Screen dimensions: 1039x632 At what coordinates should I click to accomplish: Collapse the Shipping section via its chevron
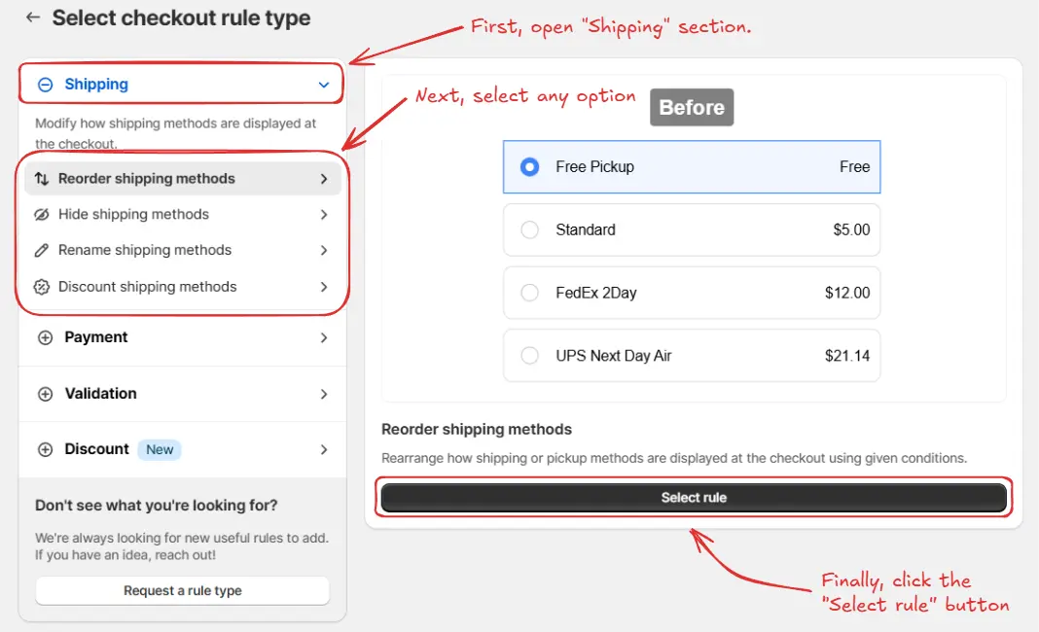coord(324,84)
